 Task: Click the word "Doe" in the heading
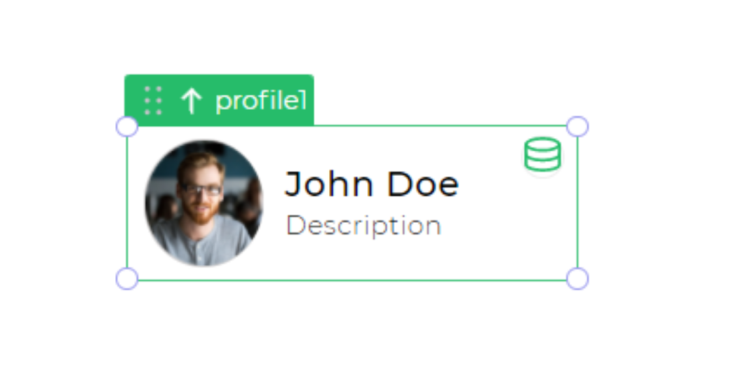click(423, 184)
